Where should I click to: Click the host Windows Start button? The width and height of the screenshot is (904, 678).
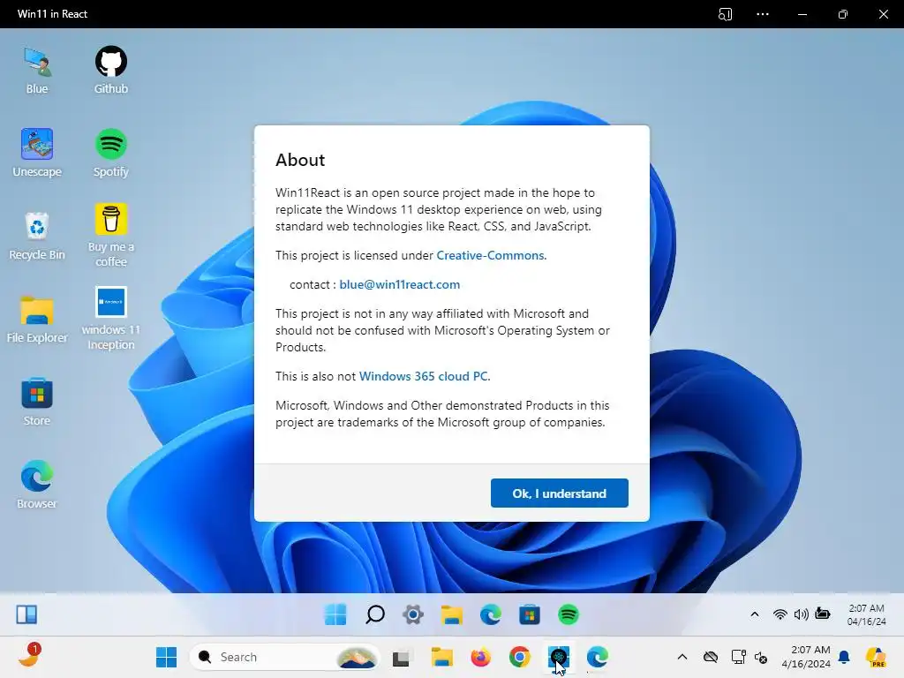coord(166,657)
